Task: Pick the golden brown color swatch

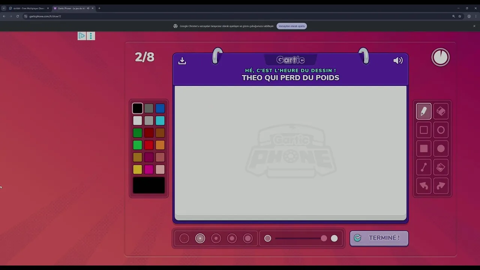Action: tap(138, 157)
